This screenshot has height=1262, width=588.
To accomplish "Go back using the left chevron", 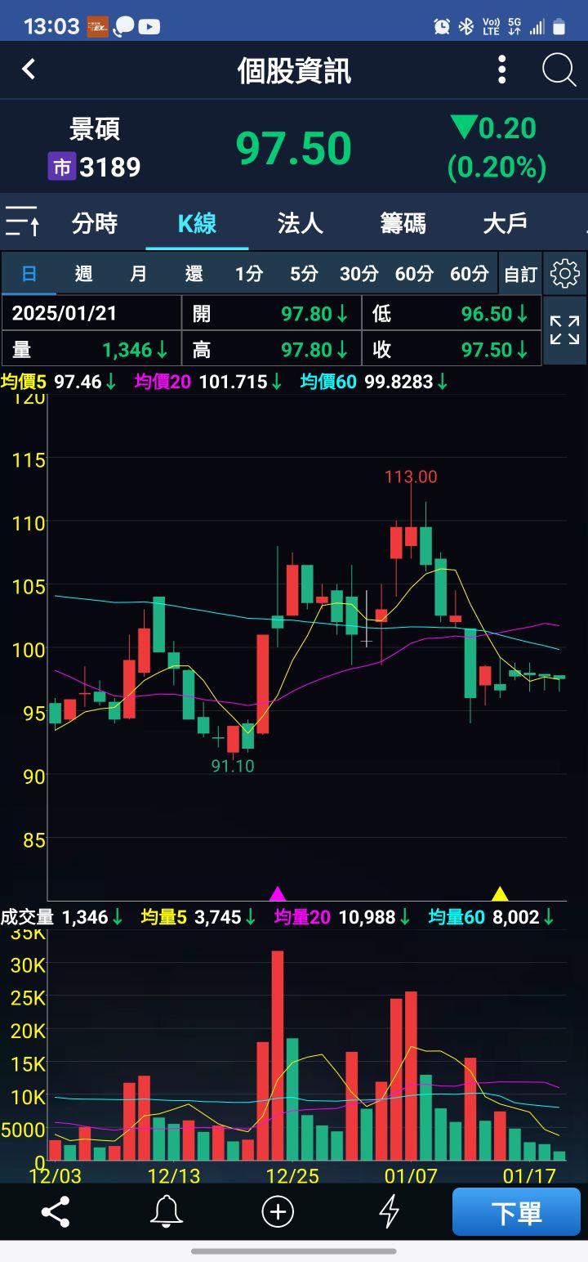I will [x=29, y=69].
